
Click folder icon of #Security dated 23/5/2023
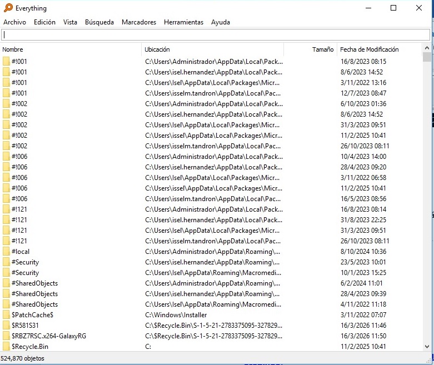(6, 262)
